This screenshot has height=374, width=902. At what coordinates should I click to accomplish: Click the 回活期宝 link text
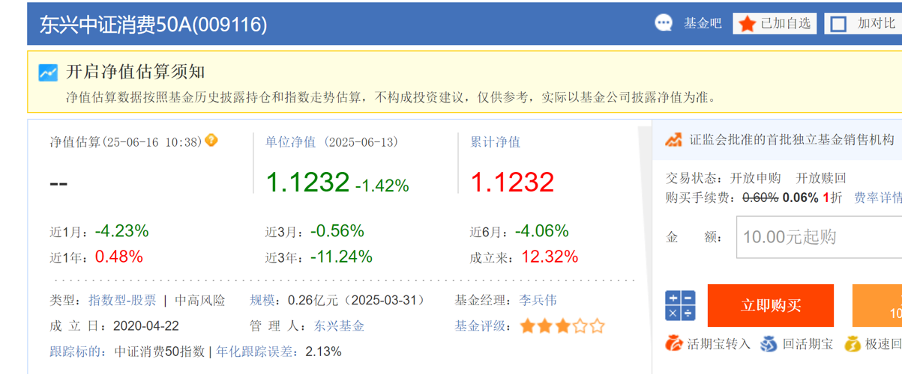coord(808,344)
